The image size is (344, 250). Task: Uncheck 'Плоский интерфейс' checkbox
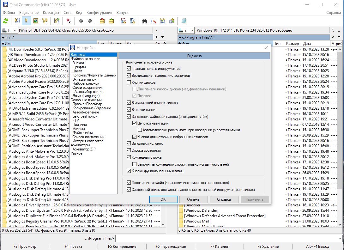click(x=129, y=183)
